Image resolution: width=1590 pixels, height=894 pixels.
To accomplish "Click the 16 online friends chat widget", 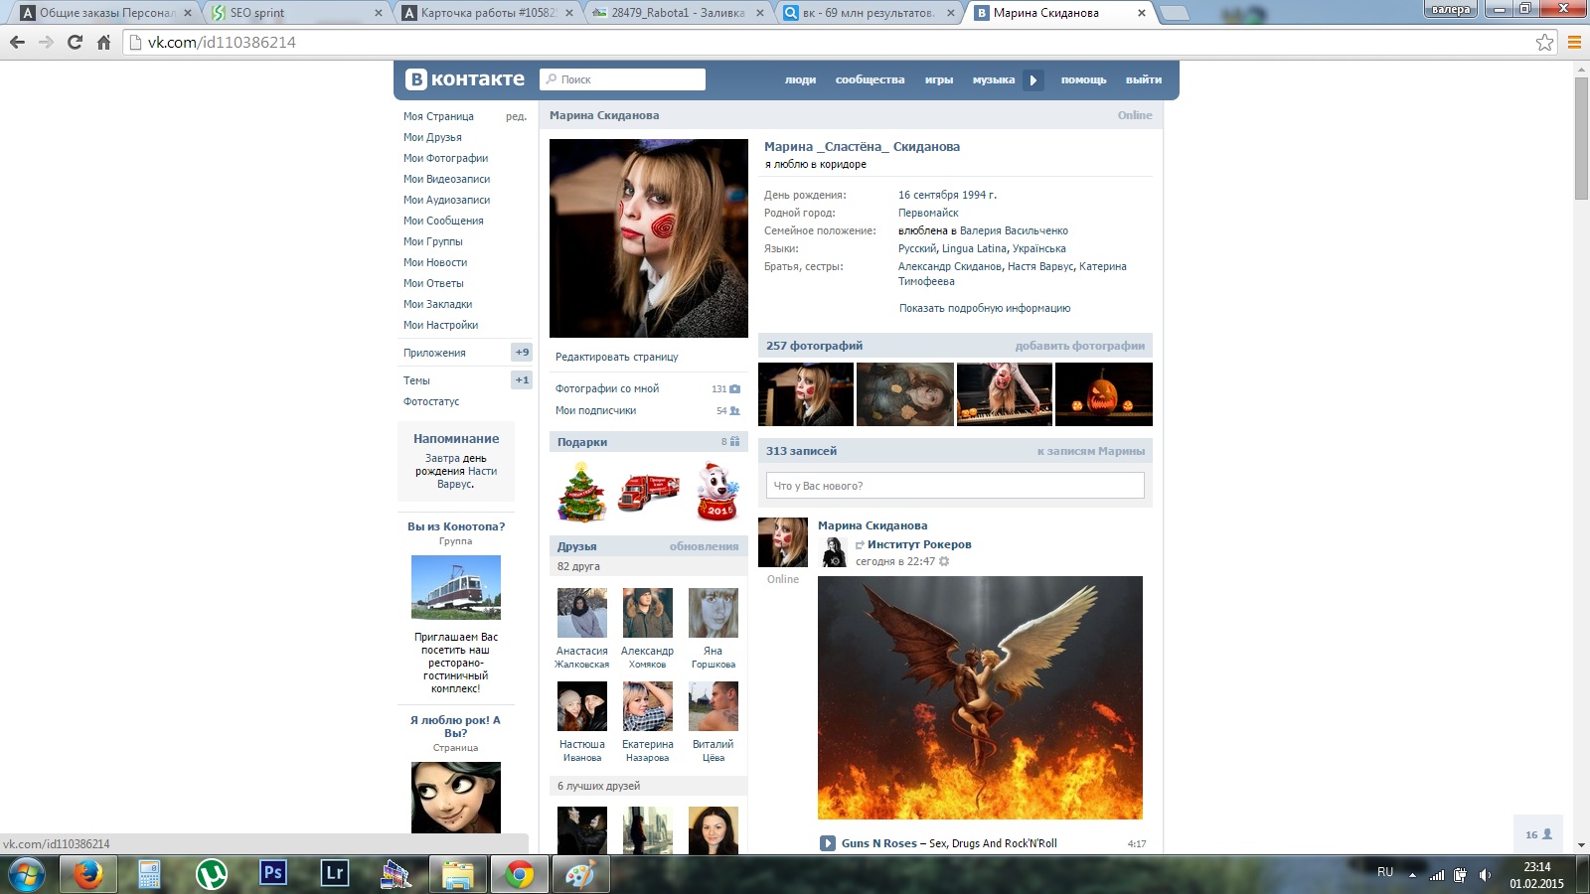I will tap(1538, 834).
